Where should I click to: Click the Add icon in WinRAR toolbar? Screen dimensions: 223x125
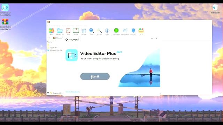pos(52,32)
